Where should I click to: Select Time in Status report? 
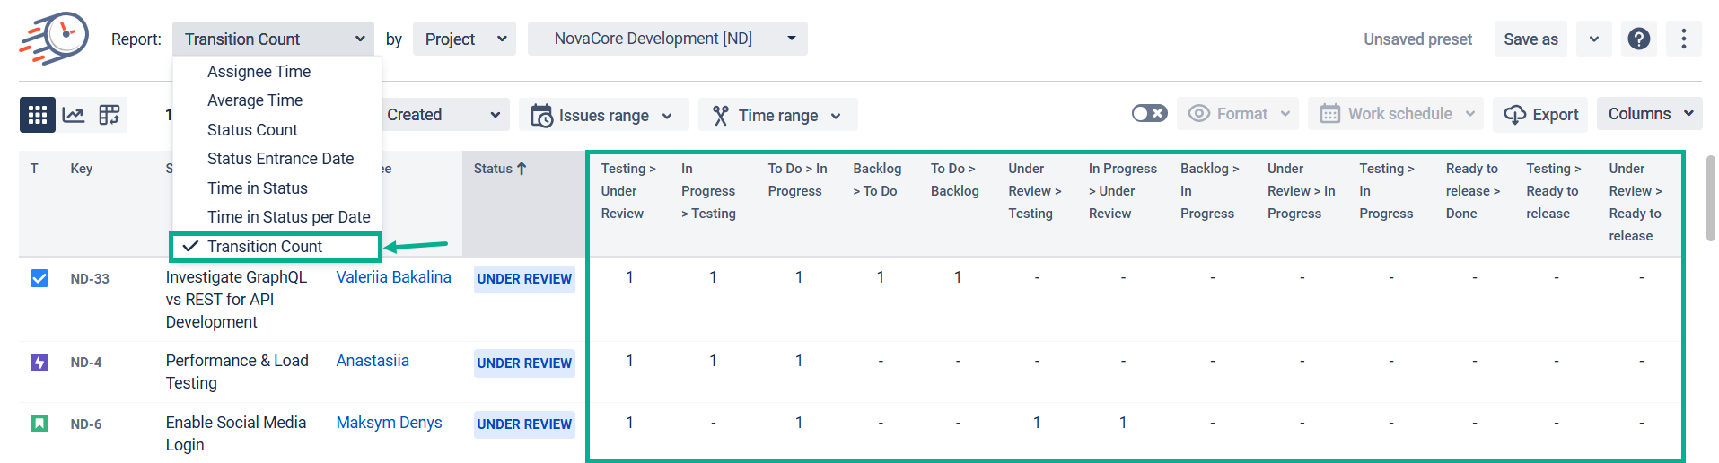click(x=258, y=188)
